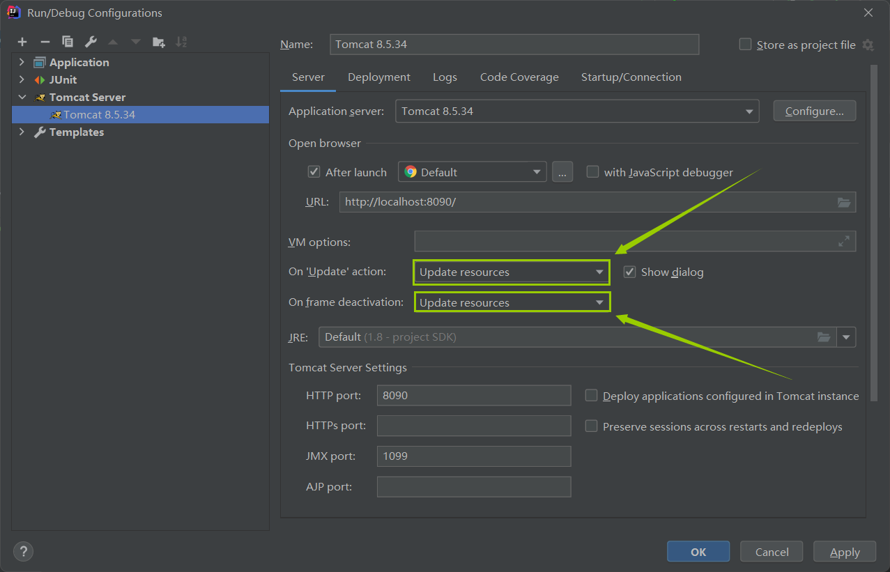Close the Run/Debug Configurations dialog
890x572 pixels.
[868, 13]
